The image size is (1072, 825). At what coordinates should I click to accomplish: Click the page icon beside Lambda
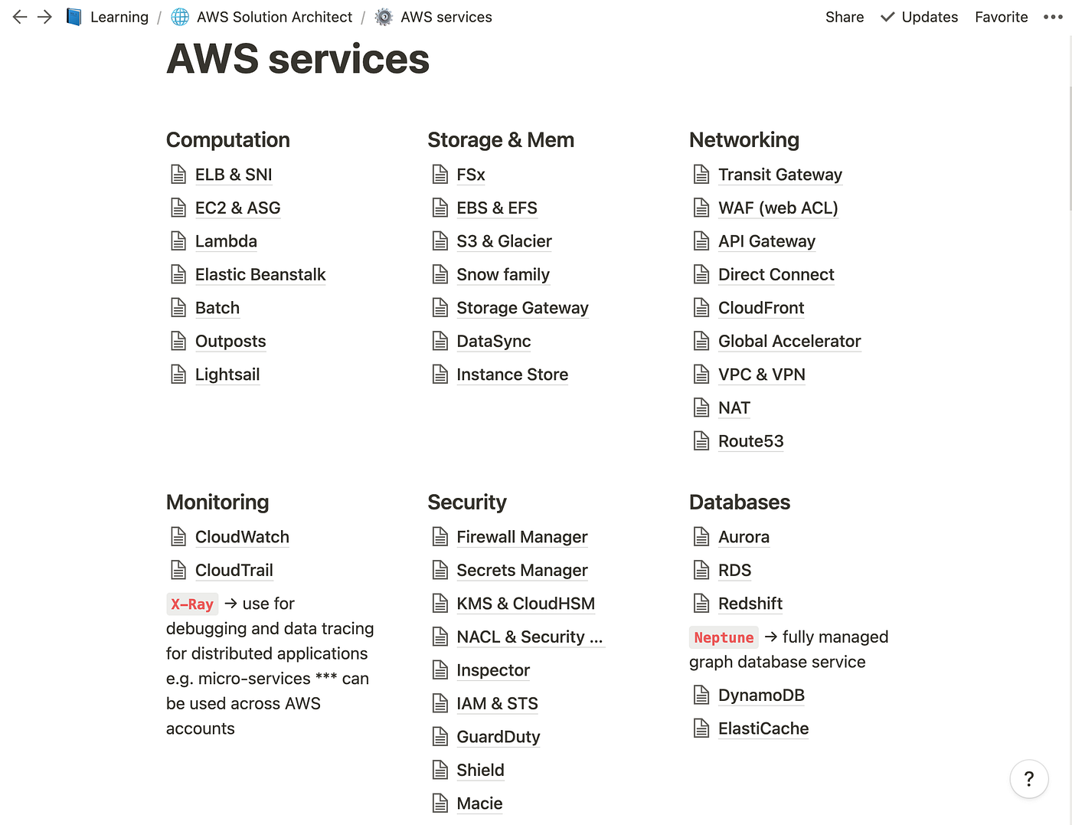(178, 241)
